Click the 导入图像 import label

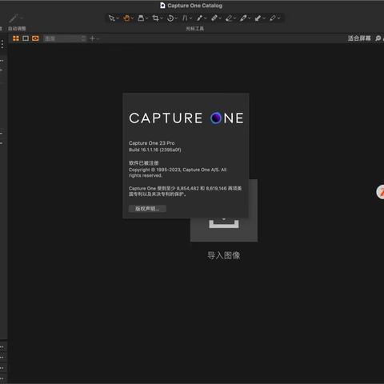[224, 255]
